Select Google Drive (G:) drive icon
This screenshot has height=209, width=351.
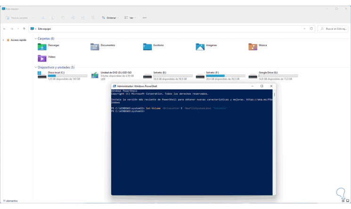coord(253,76)
